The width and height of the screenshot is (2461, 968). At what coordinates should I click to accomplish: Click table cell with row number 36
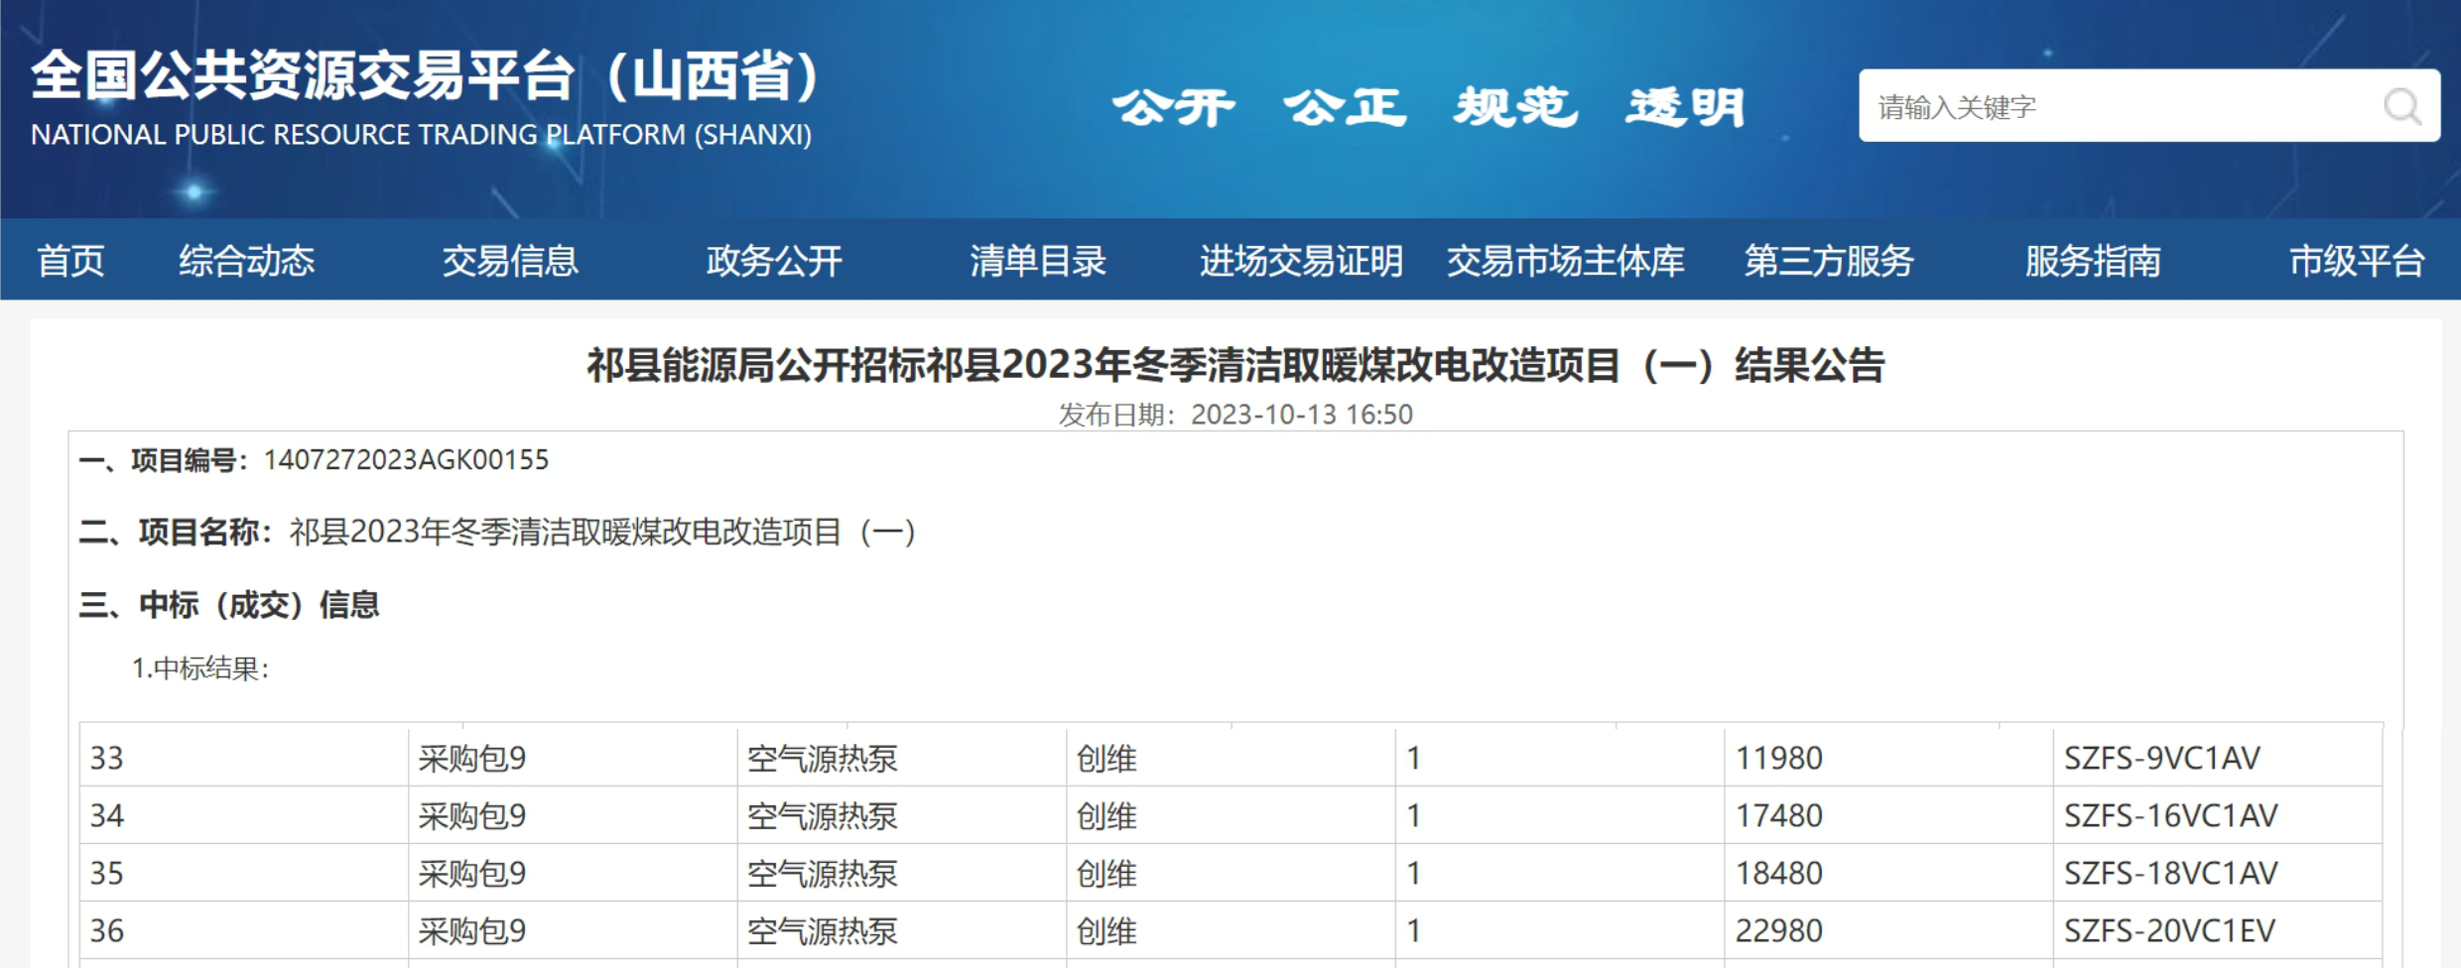pos(244,930)
